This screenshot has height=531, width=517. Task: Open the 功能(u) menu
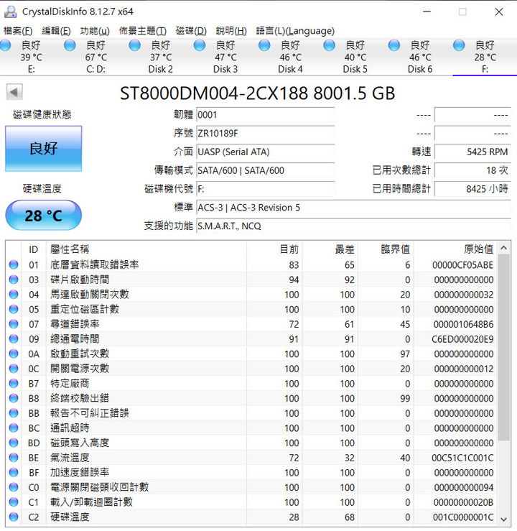pyautogui.click(x=95, y=31)
